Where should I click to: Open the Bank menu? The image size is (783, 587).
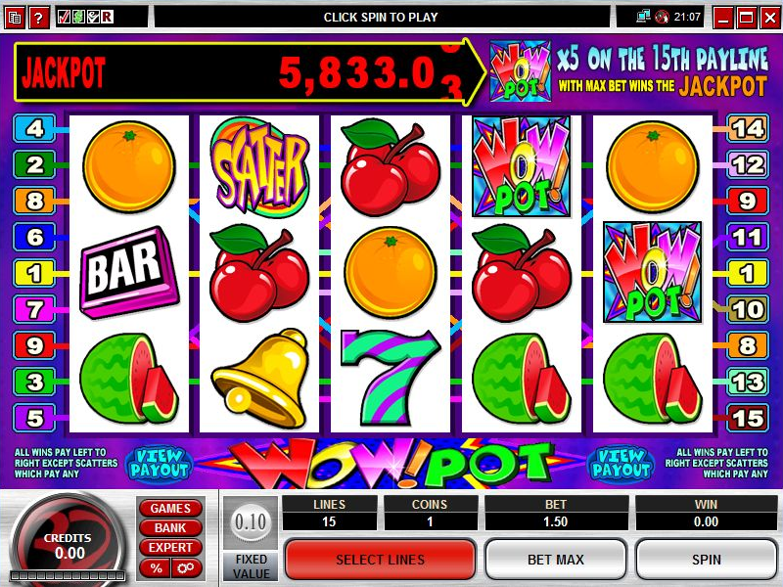point(170,527)
